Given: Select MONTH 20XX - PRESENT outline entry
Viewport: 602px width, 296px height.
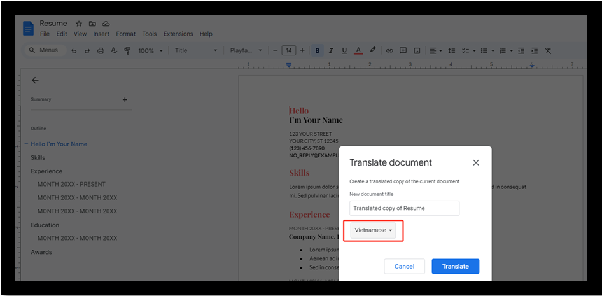Looking at the screenshot, I should click(x=71, y=184).
